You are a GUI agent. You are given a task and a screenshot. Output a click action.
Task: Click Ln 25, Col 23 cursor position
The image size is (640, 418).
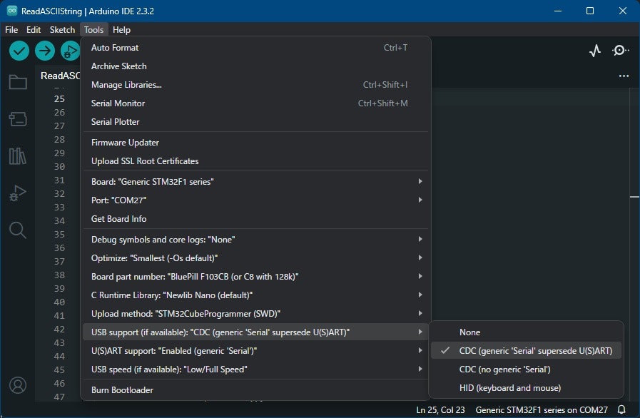(x=440, y=410)
